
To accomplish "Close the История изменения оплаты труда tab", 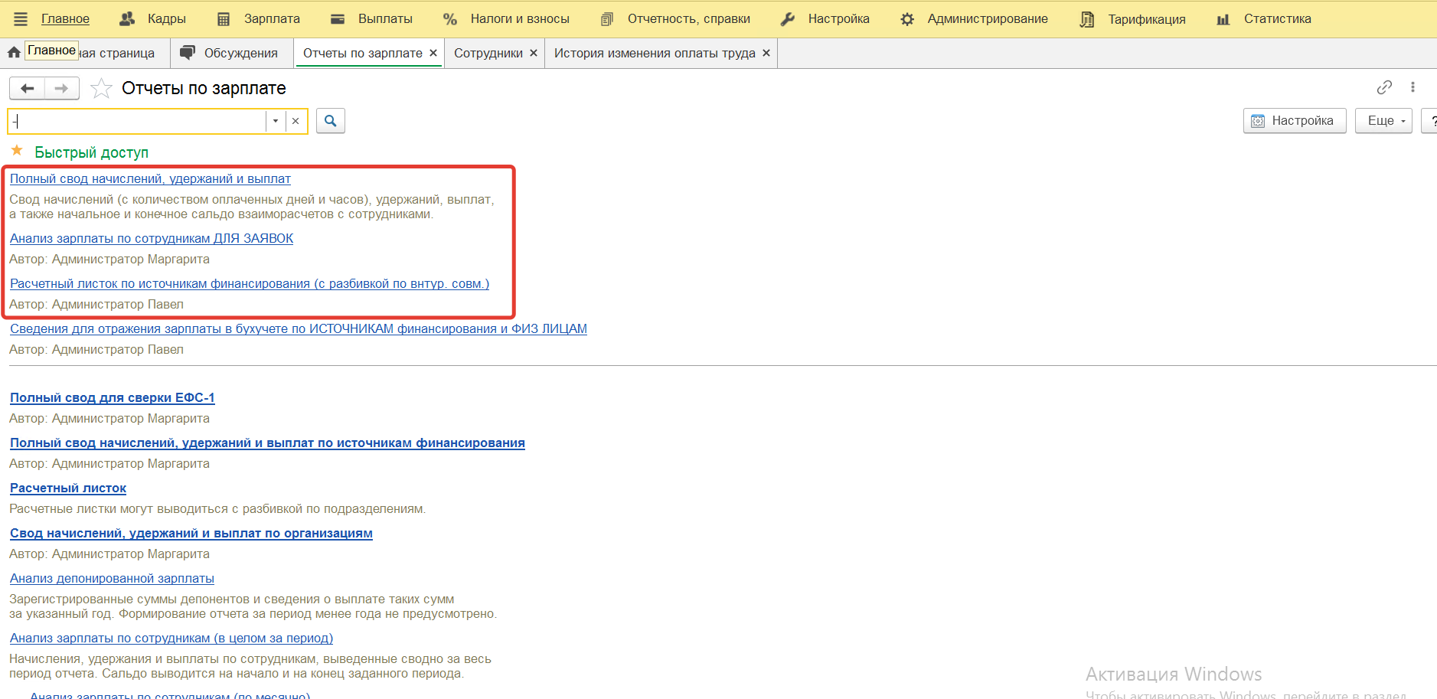I will (x=766, y=53).
